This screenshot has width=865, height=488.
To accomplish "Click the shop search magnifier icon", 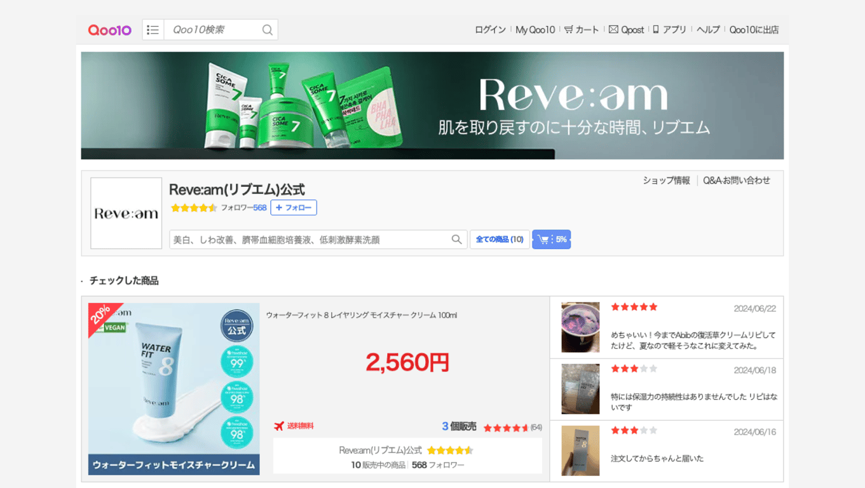I will tap(456, 240).
